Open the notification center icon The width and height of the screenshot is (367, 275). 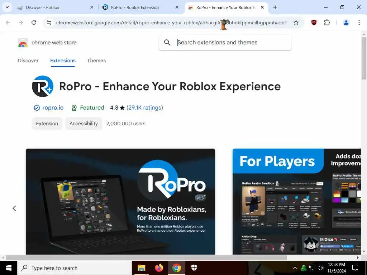coord(355,268)
